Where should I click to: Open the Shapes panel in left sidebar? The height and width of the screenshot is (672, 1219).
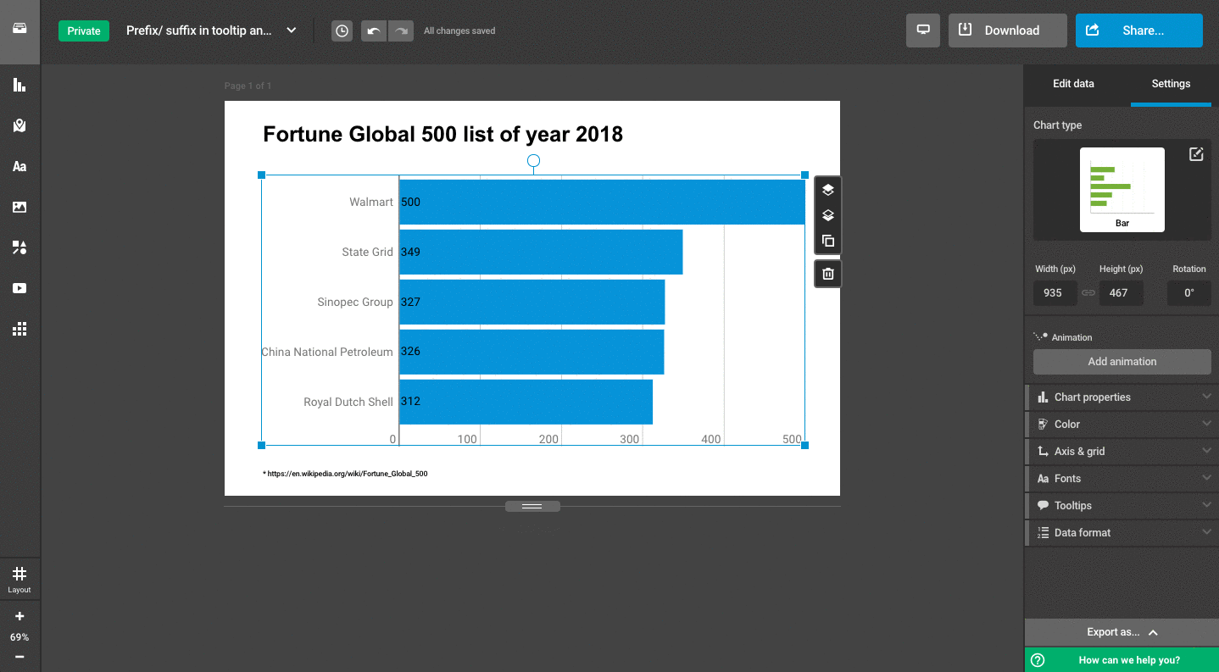pos(19,247)
